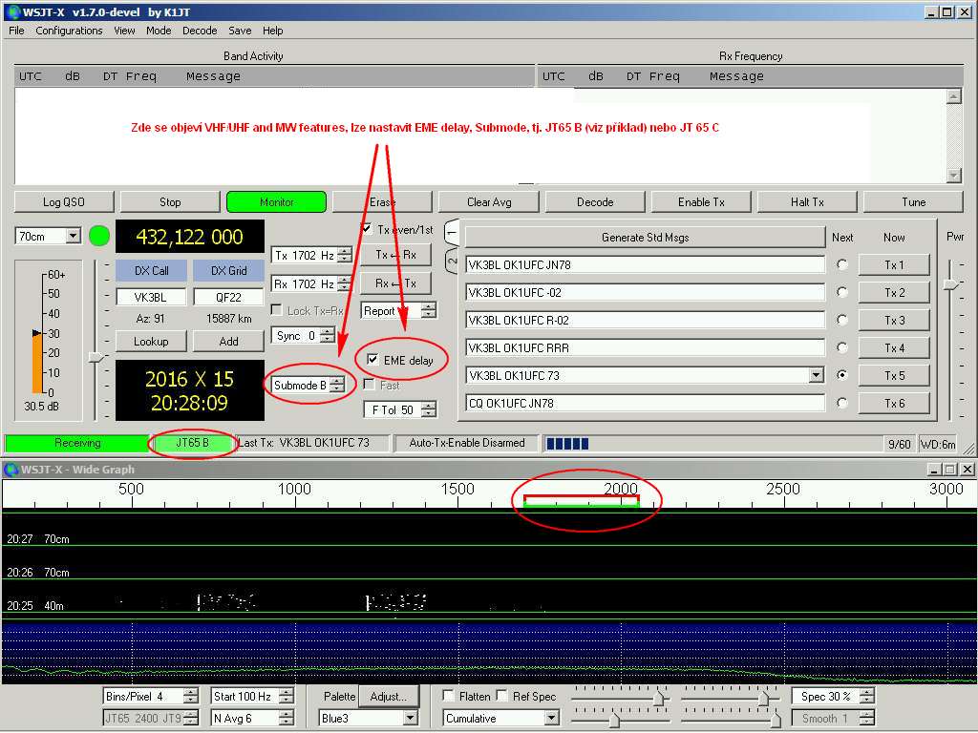Viewport: 978px width, 733px height.
Task: Click the CQ OK1UFC JN78 message field
Action: (x=645, y=404)
